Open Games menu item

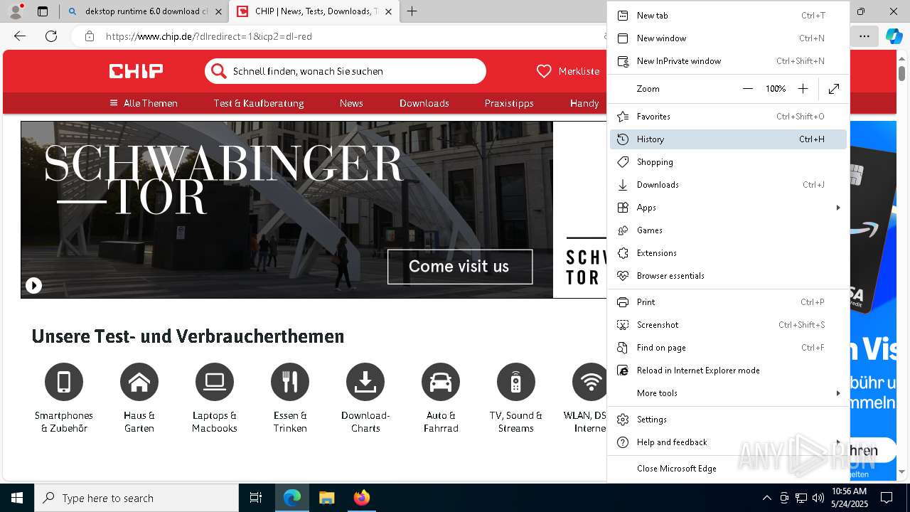click(x=728, y=230)
